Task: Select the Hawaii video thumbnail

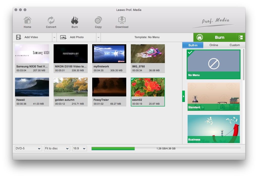Action: click(x=32, y=87)
